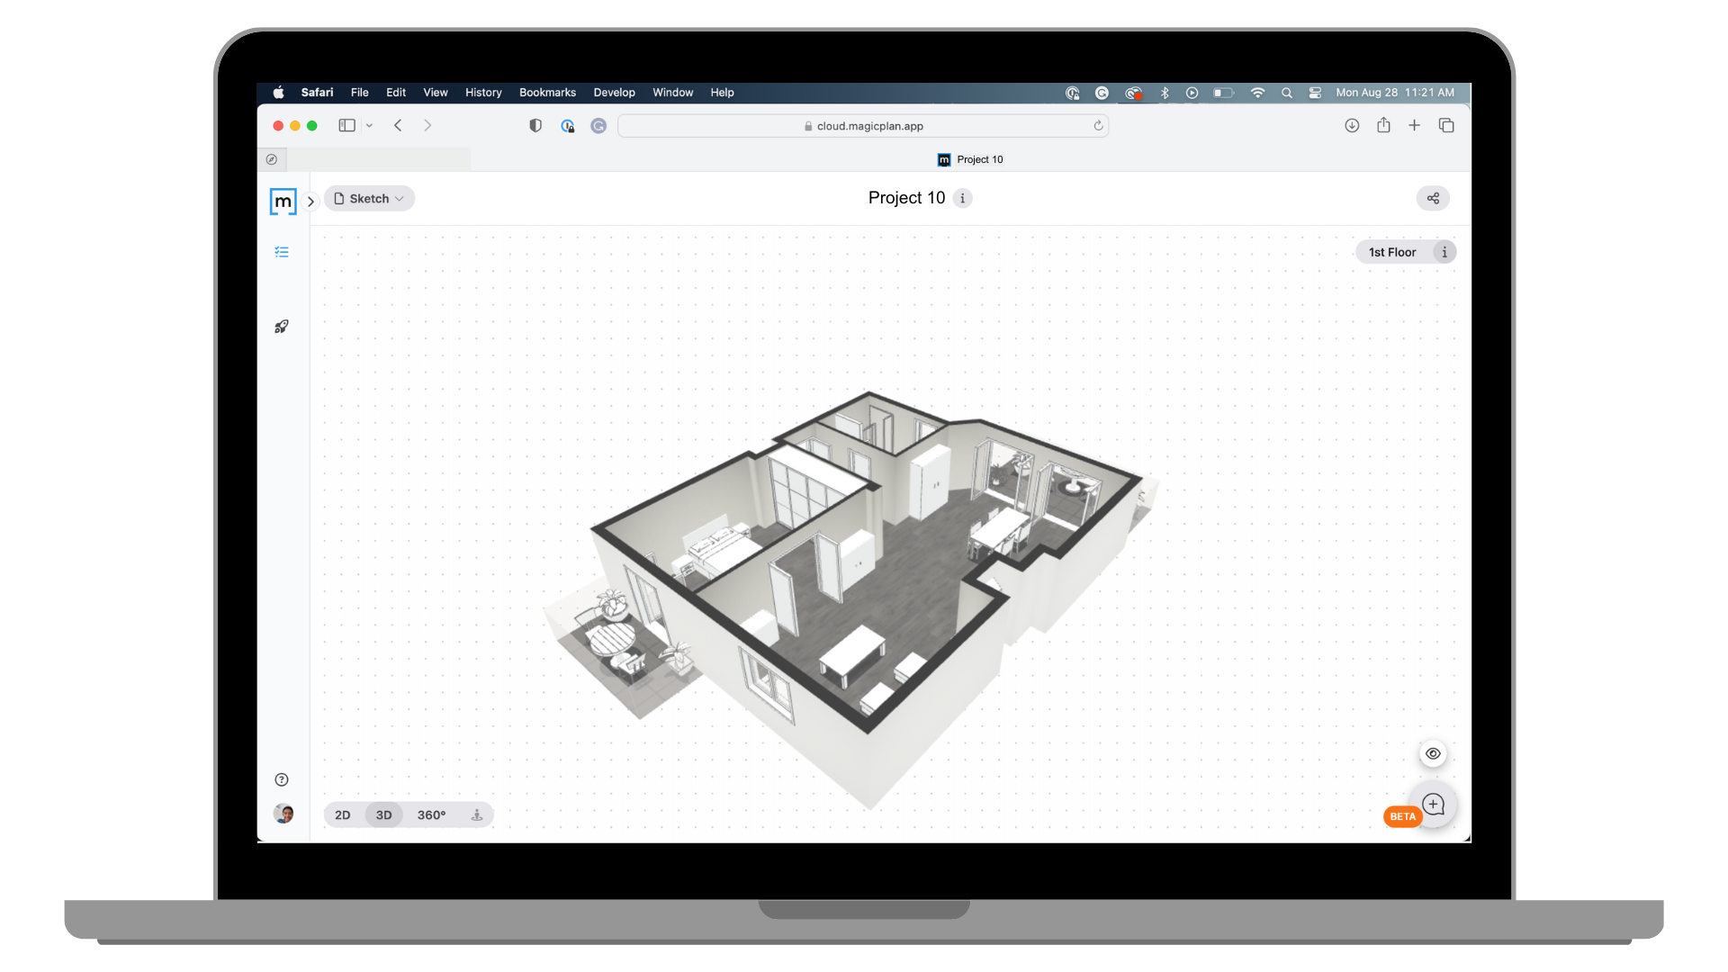
Task: Open the share project icon
Action: point(1433,198)
